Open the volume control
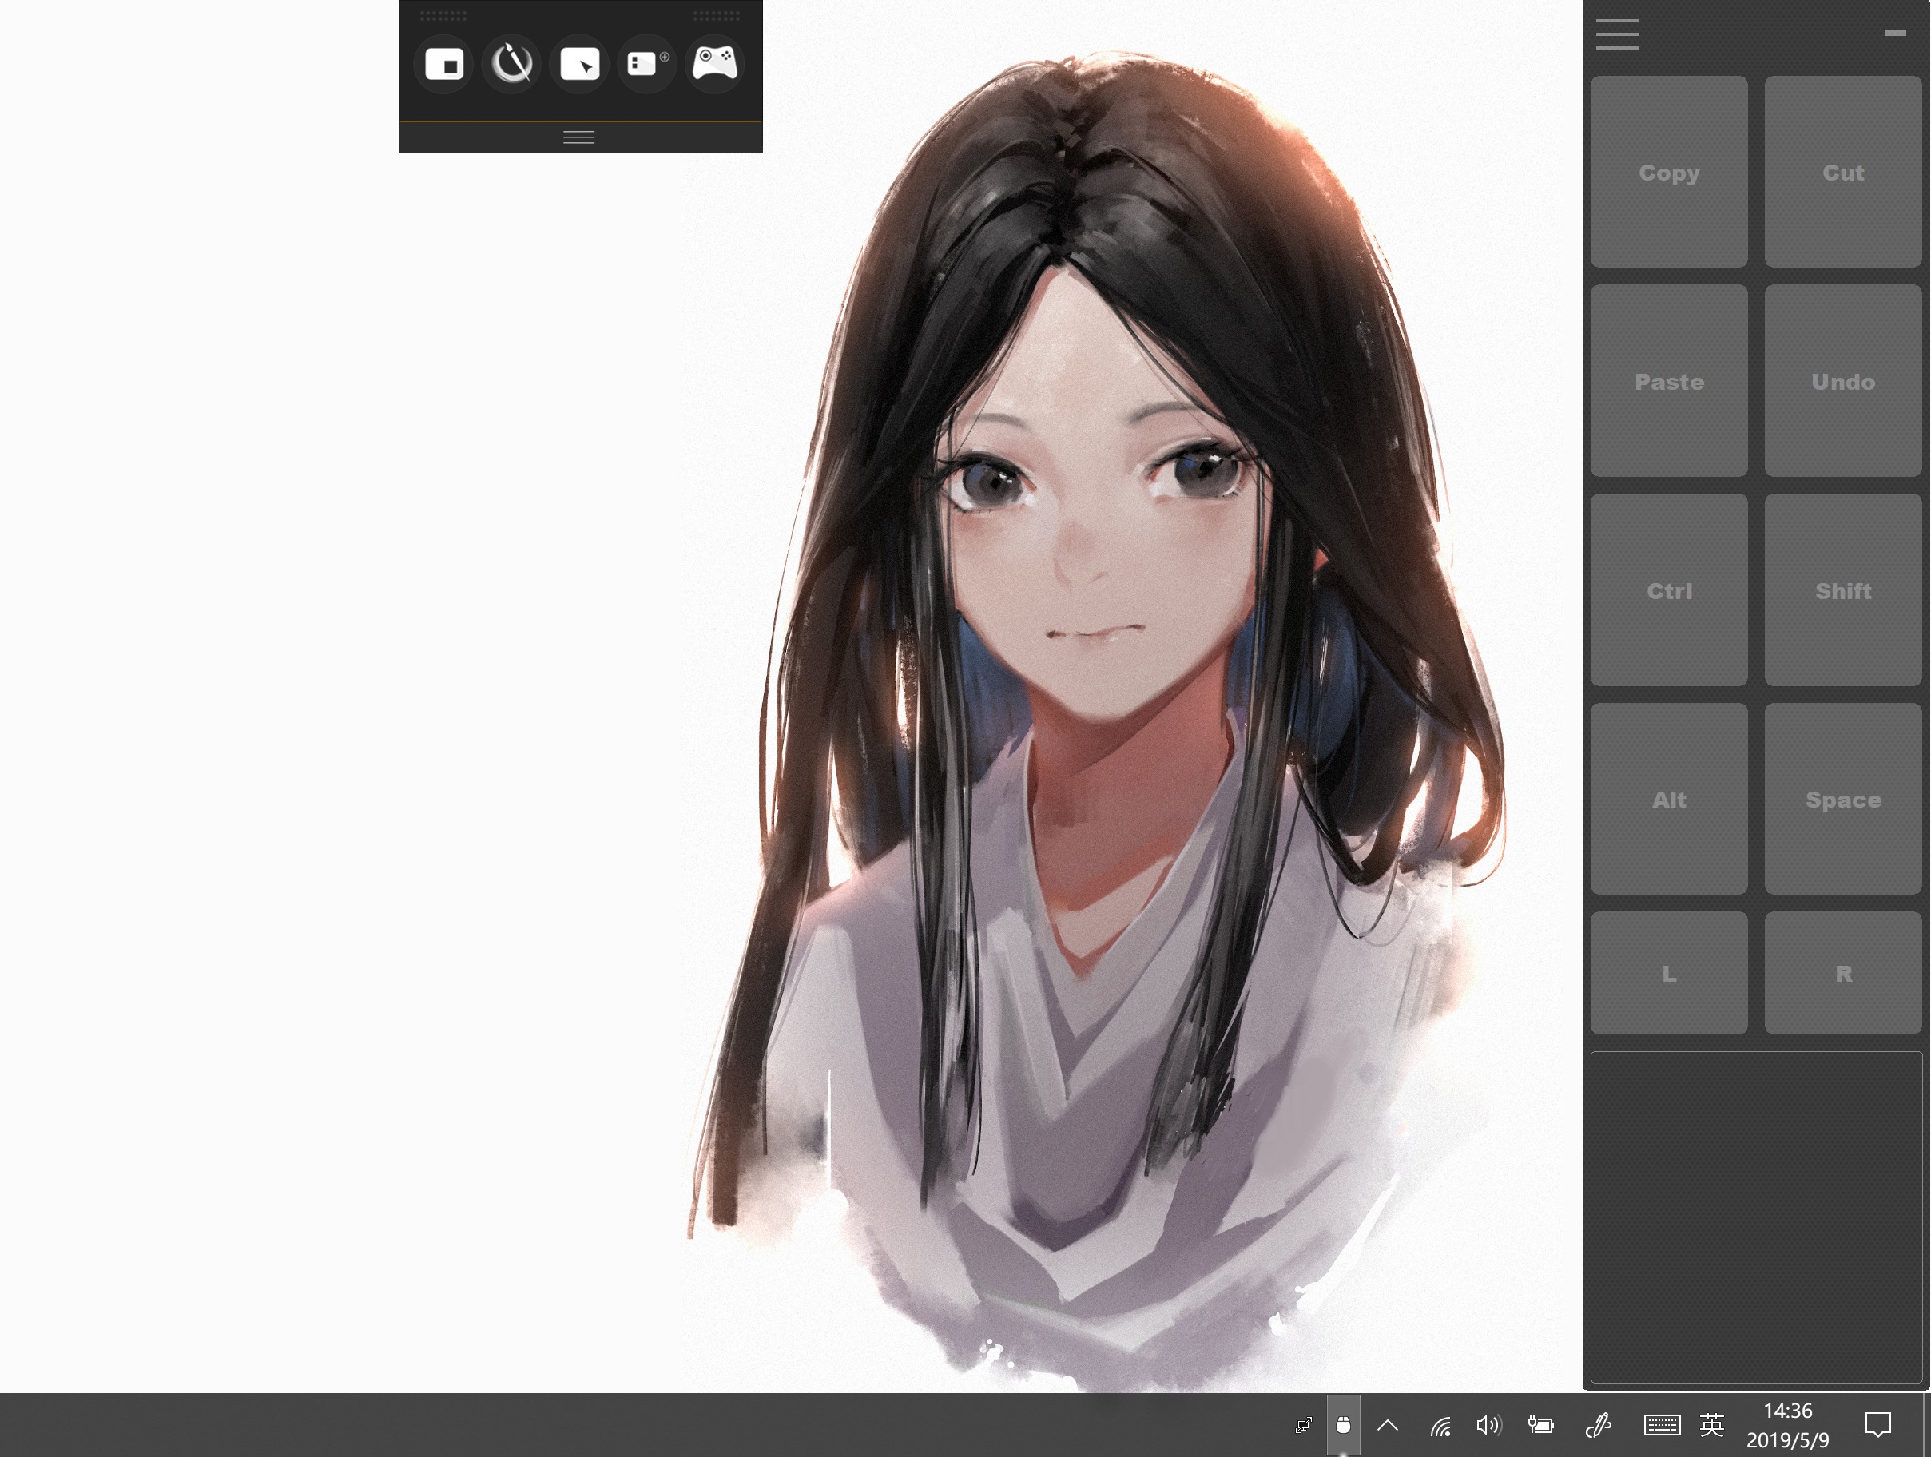The height and width of the screenshot is (1457, 1931). 1488,1426
